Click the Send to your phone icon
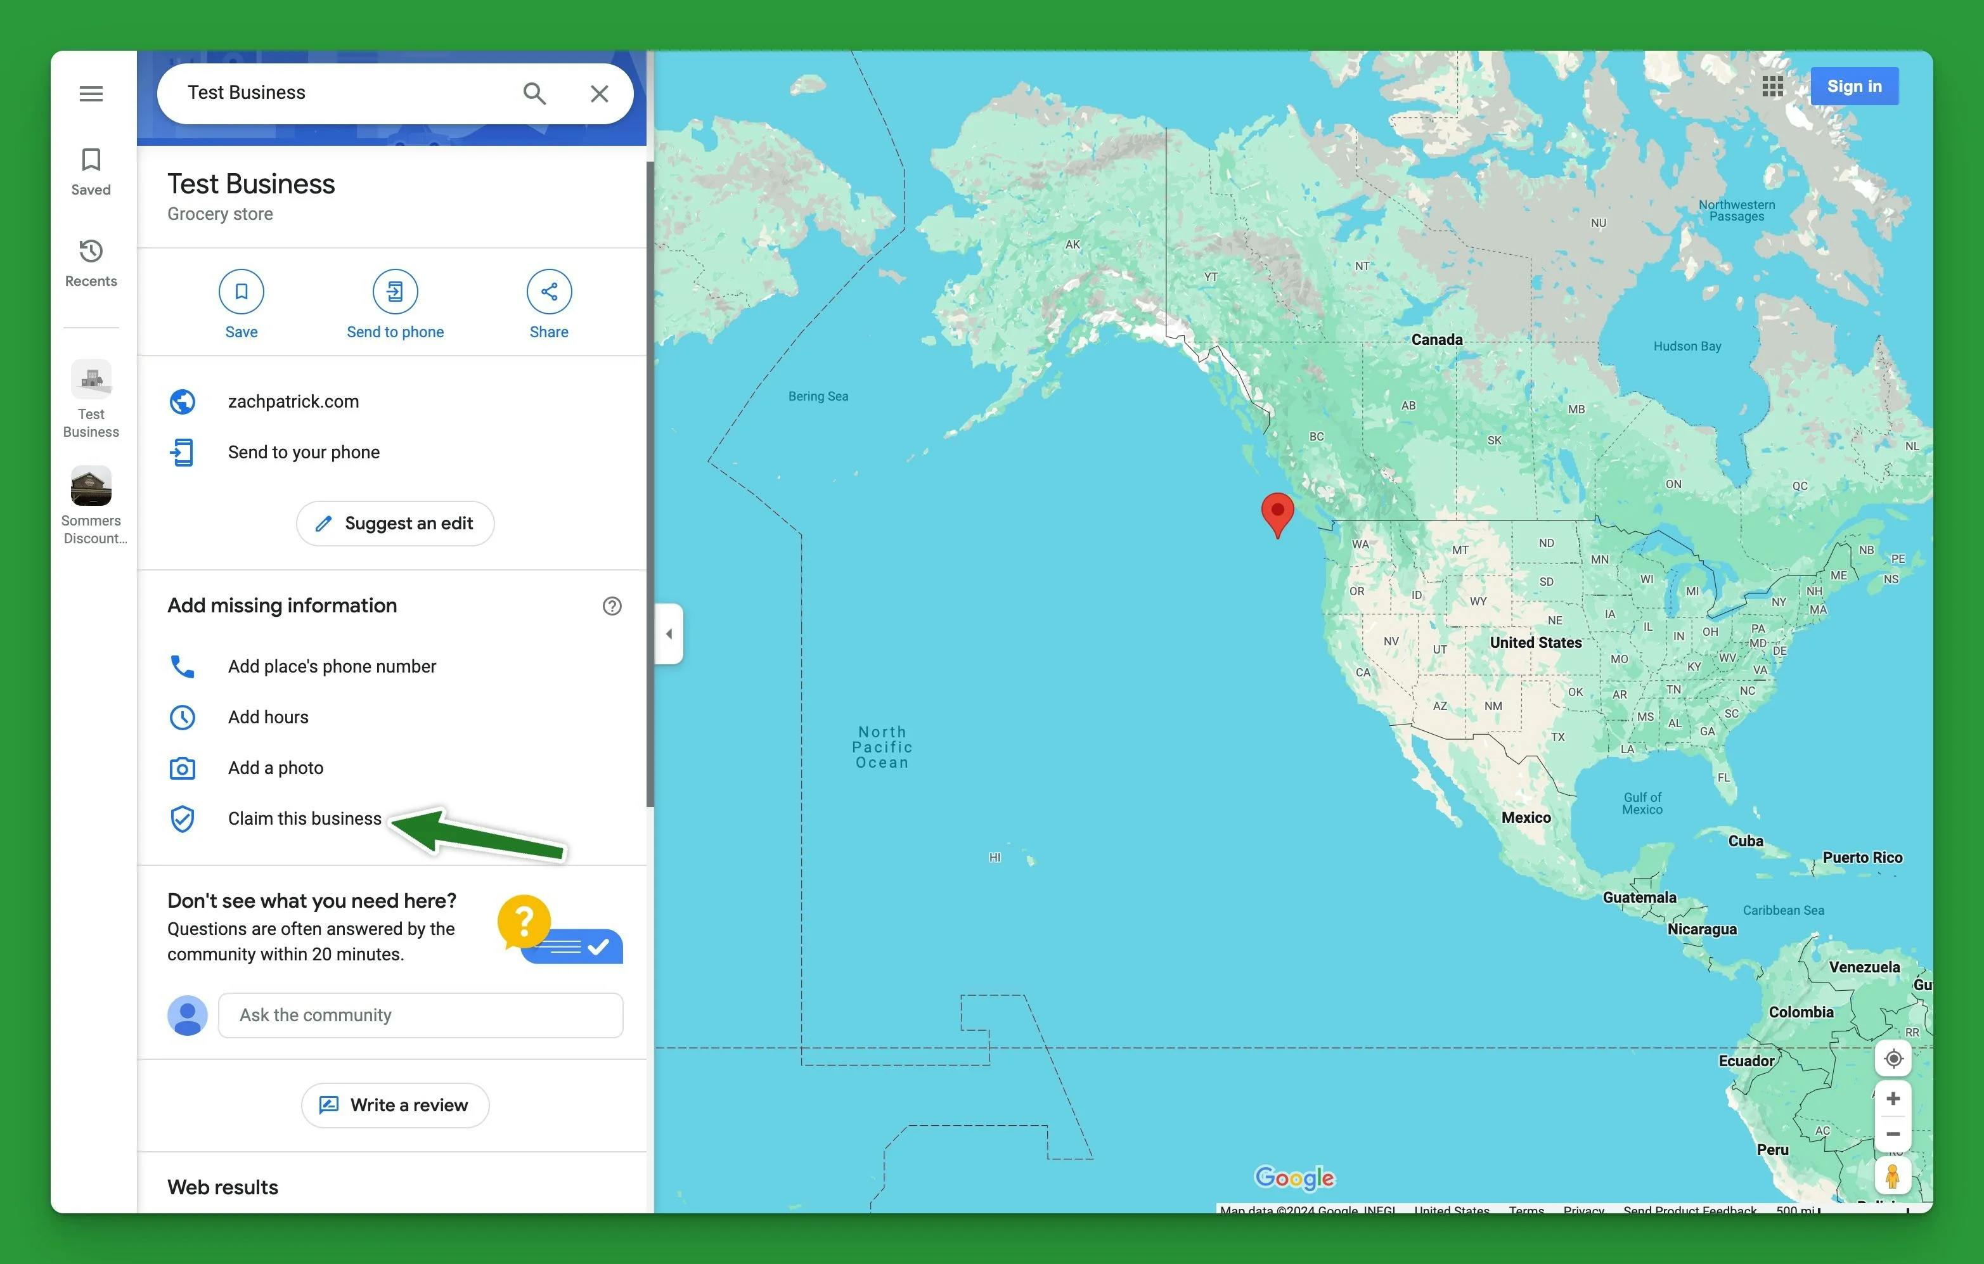Viewport: 1984px width, 1264px height. coord(184,451)
